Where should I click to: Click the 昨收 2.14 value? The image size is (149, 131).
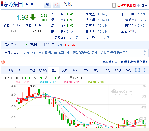[70, 32]
